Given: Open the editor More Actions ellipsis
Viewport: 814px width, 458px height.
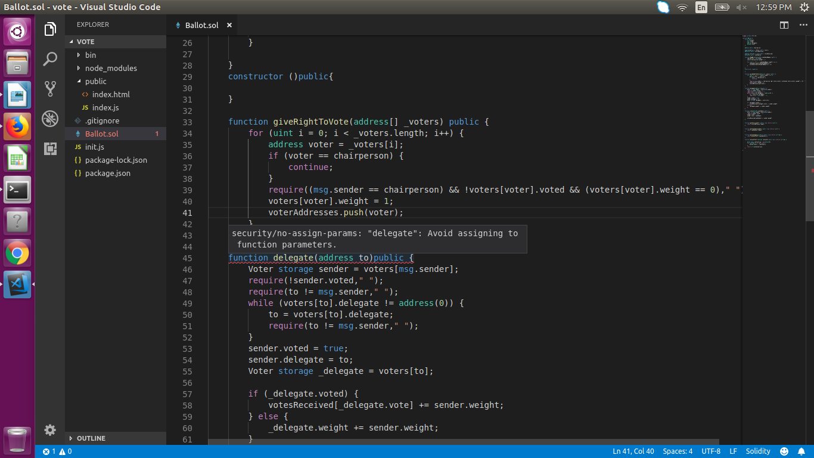Looking at the screenshot, I should click(803, 26).
